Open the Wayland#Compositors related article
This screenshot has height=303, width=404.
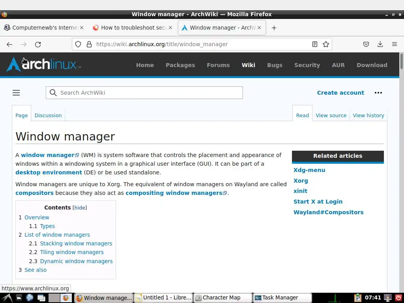point(329,212)
